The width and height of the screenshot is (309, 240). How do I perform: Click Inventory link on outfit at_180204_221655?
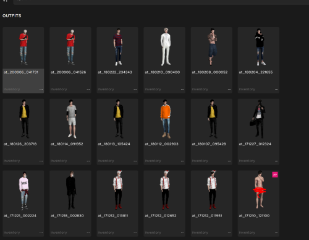247,89
